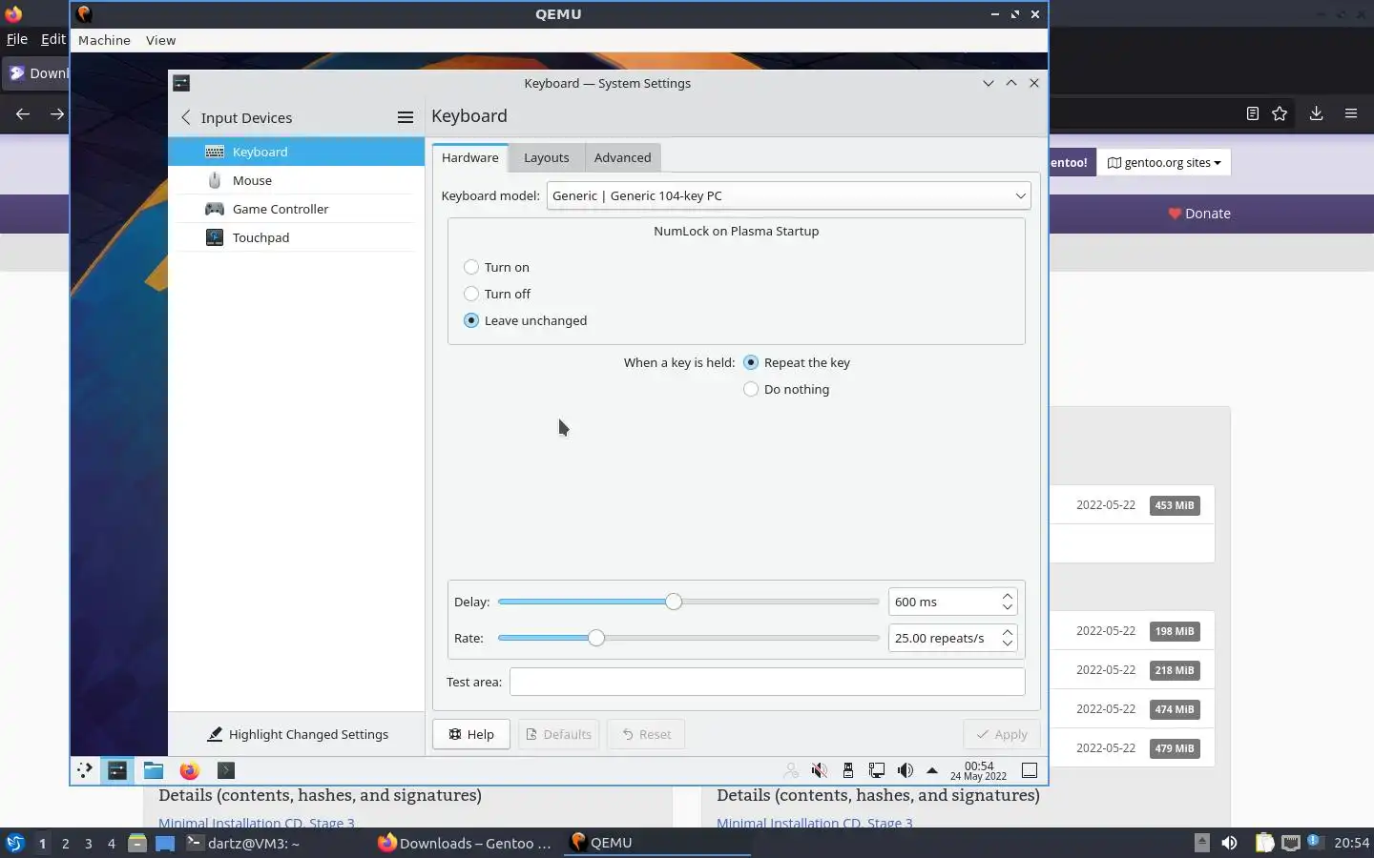The height and width of the screenshot is (858, 1374).
Task: Select Game Controller in the sidebar
Action: click(x=296, y=209)
